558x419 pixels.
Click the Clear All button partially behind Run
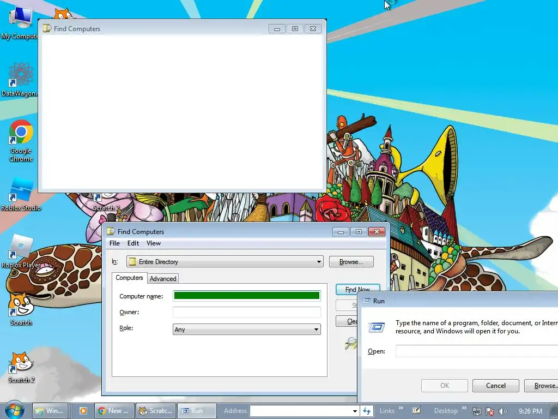[347, 321]
